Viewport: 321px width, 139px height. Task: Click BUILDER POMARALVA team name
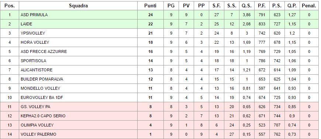tap(42, 79)
